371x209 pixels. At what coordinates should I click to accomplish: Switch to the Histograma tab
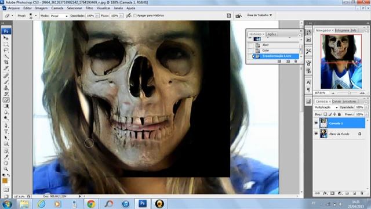point(342,30)
